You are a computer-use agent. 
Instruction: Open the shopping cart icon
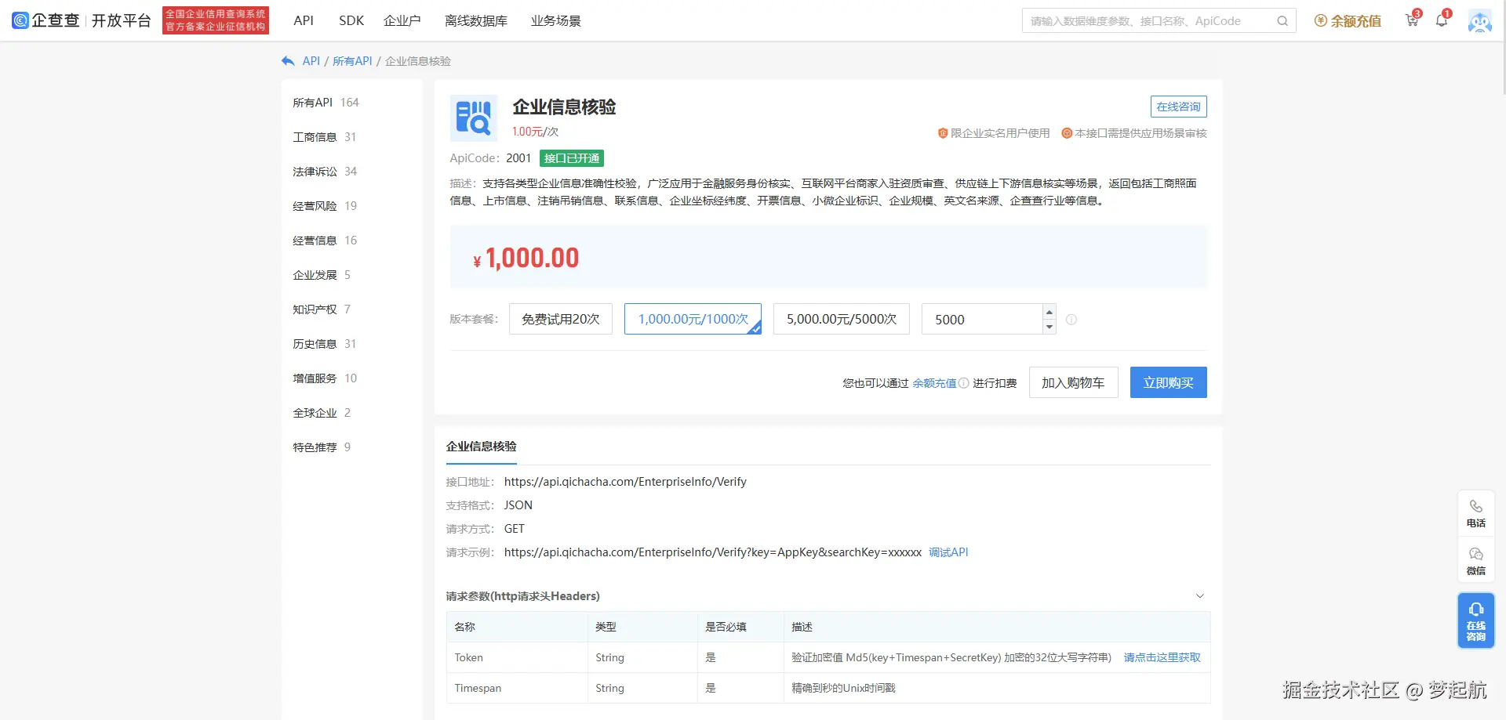coord(1412,20)
